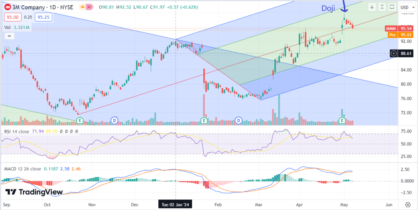
Task: Open the USD currency dropdown
Action: [408, 7]
